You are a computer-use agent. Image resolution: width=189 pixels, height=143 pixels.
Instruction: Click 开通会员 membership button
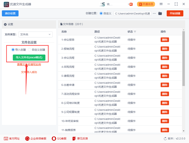pyautogui.click(x=146, y=4)
